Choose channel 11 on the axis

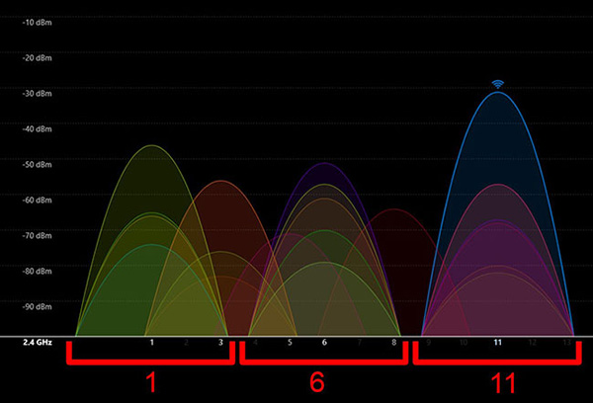coord(498,343)
